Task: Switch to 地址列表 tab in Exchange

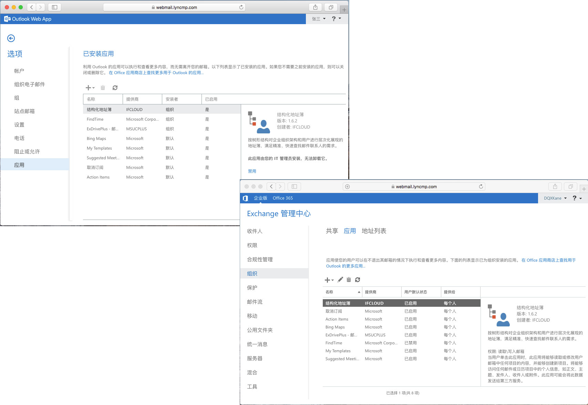Action: click(x=374, y=231)
